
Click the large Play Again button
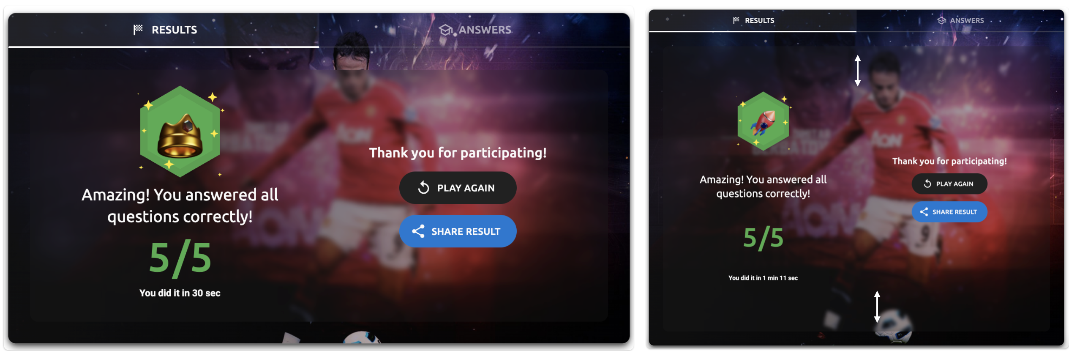[x=458, y=188]
